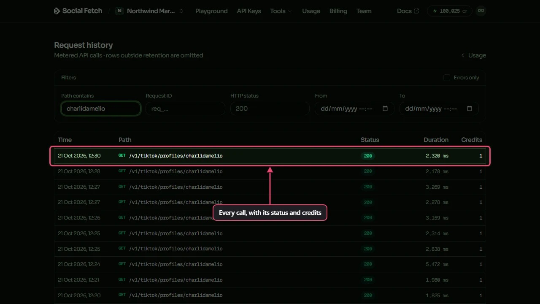Click the From date-time field

pyautogui.click(x=354, y=109)
